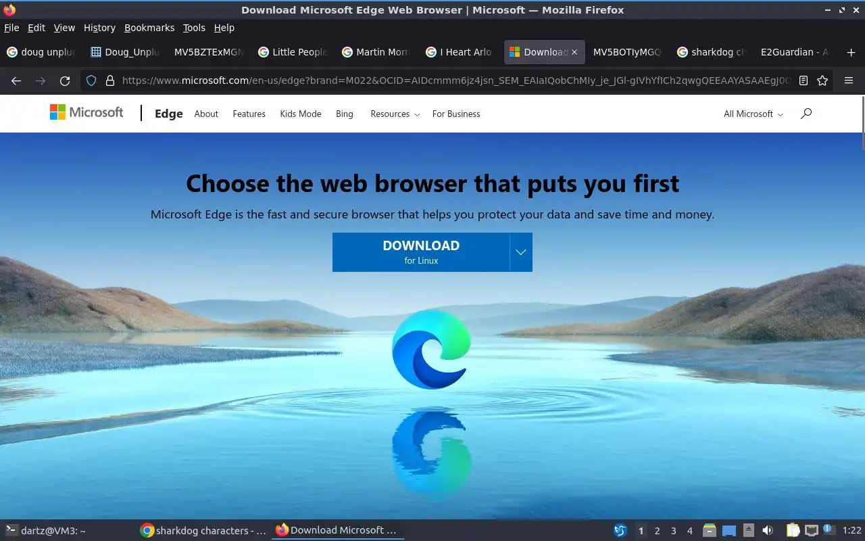The image size is (865, 541).
Task: Click the blue DOWNLOAD for Linux button
Action: (x=421, y=252)
